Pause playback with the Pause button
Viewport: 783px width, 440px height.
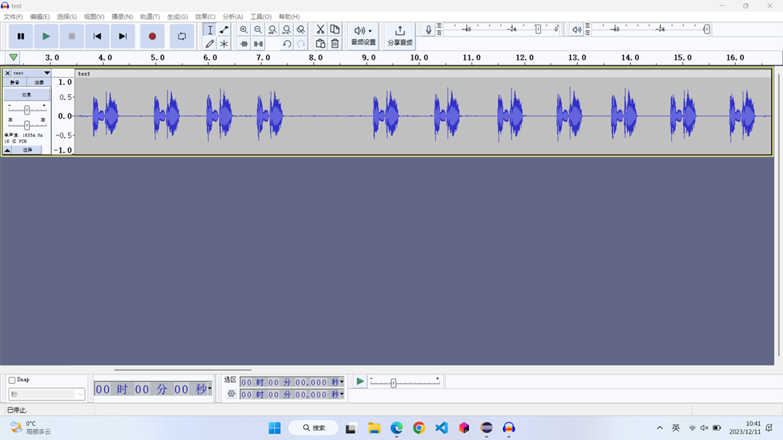pyautogui.click(x=21, y=36)
